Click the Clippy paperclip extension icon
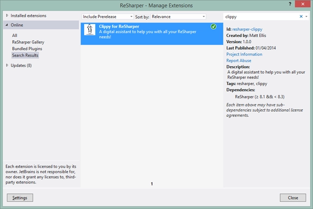Viewport: 313px width, 209px height. tap(89, 29)
